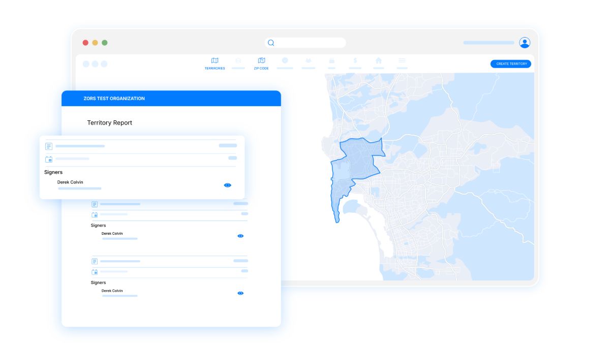The image size is (610, 343).
Task: Click the team members icon in the toolbar
Action: point(308,60)
